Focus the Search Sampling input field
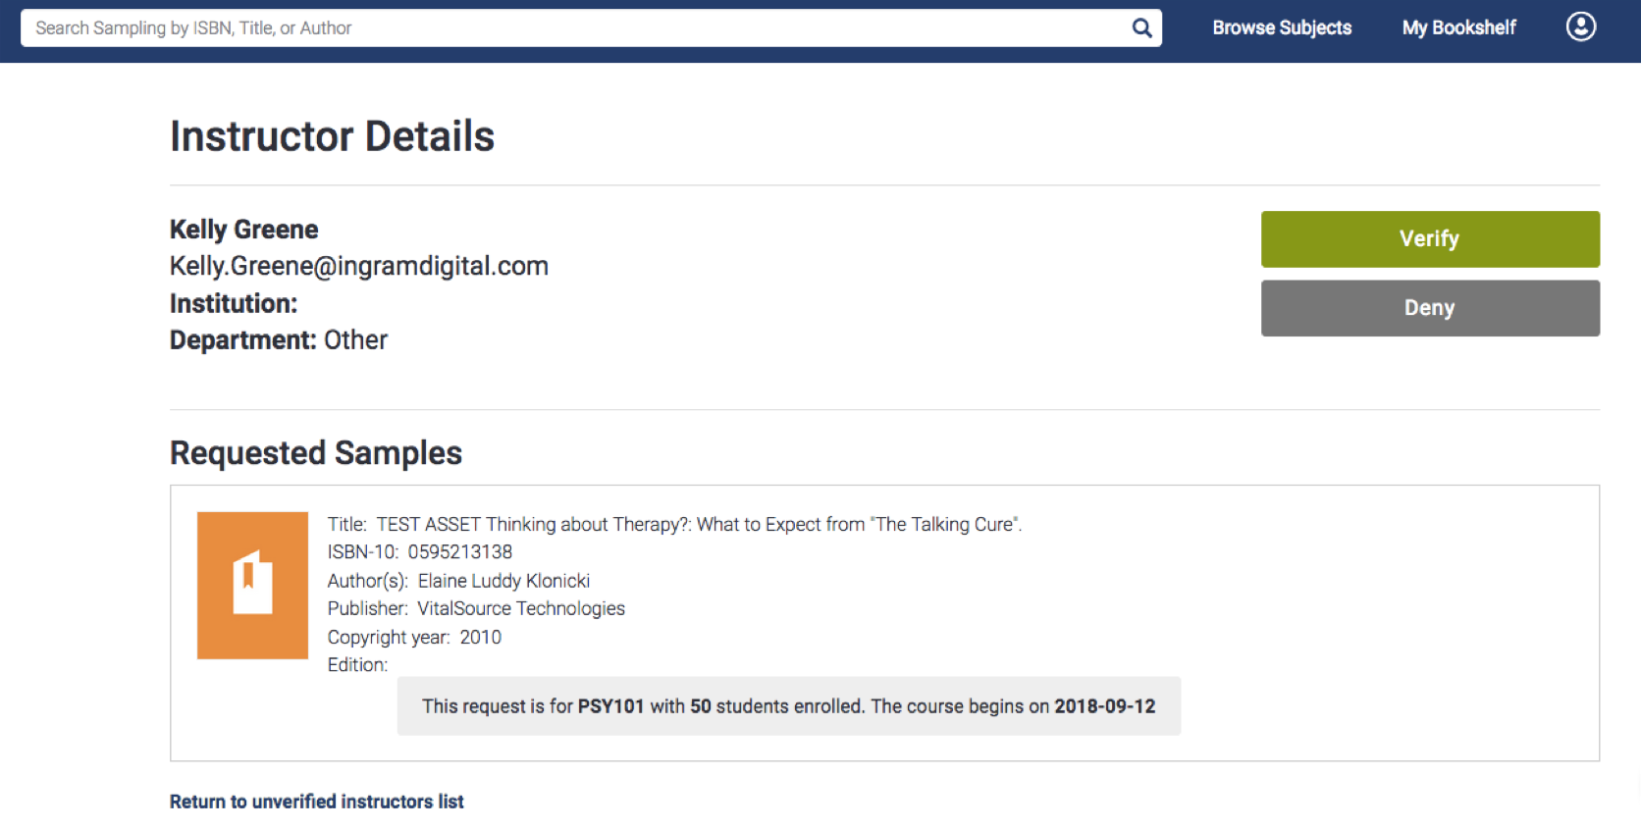Viewport: 1641px width, 829px height. (x=579, y=27)
